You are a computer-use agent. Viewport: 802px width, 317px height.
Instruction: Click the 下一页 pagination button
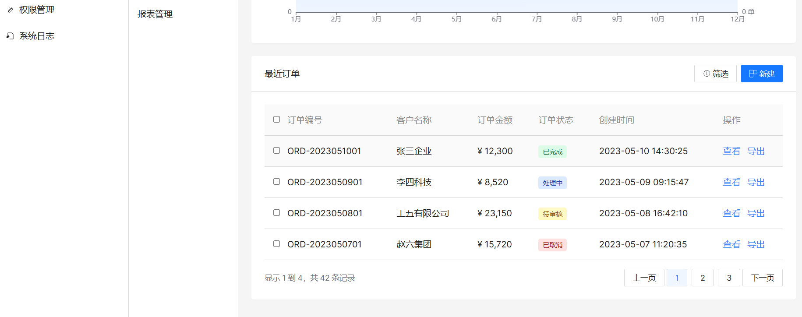(x=762, y=278)
